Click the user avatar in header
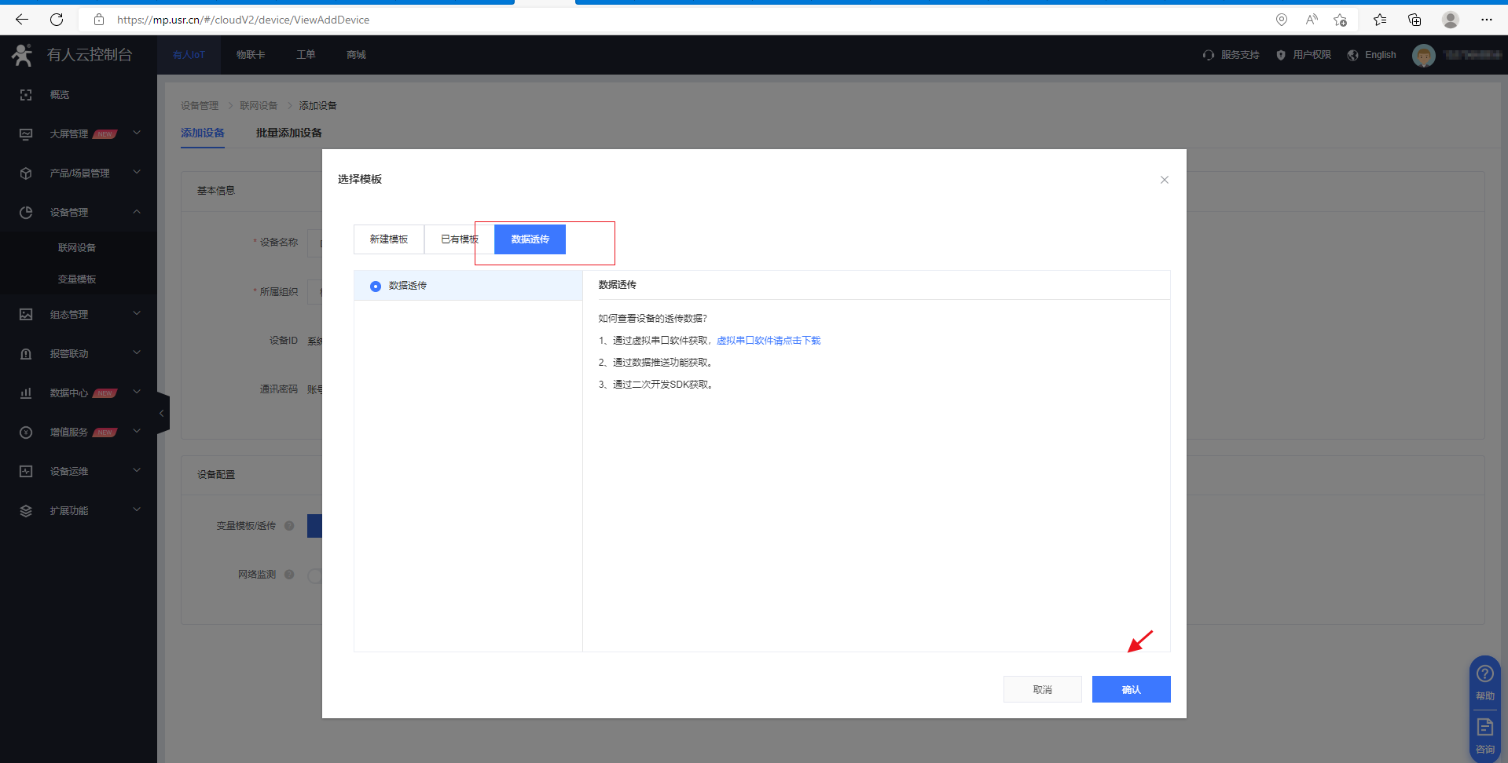Viewport: 1508px width, 763px height. click(1423, 55)
